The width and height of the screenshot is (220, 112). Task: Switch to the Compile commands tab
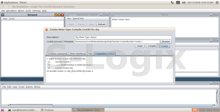point(58,54)
